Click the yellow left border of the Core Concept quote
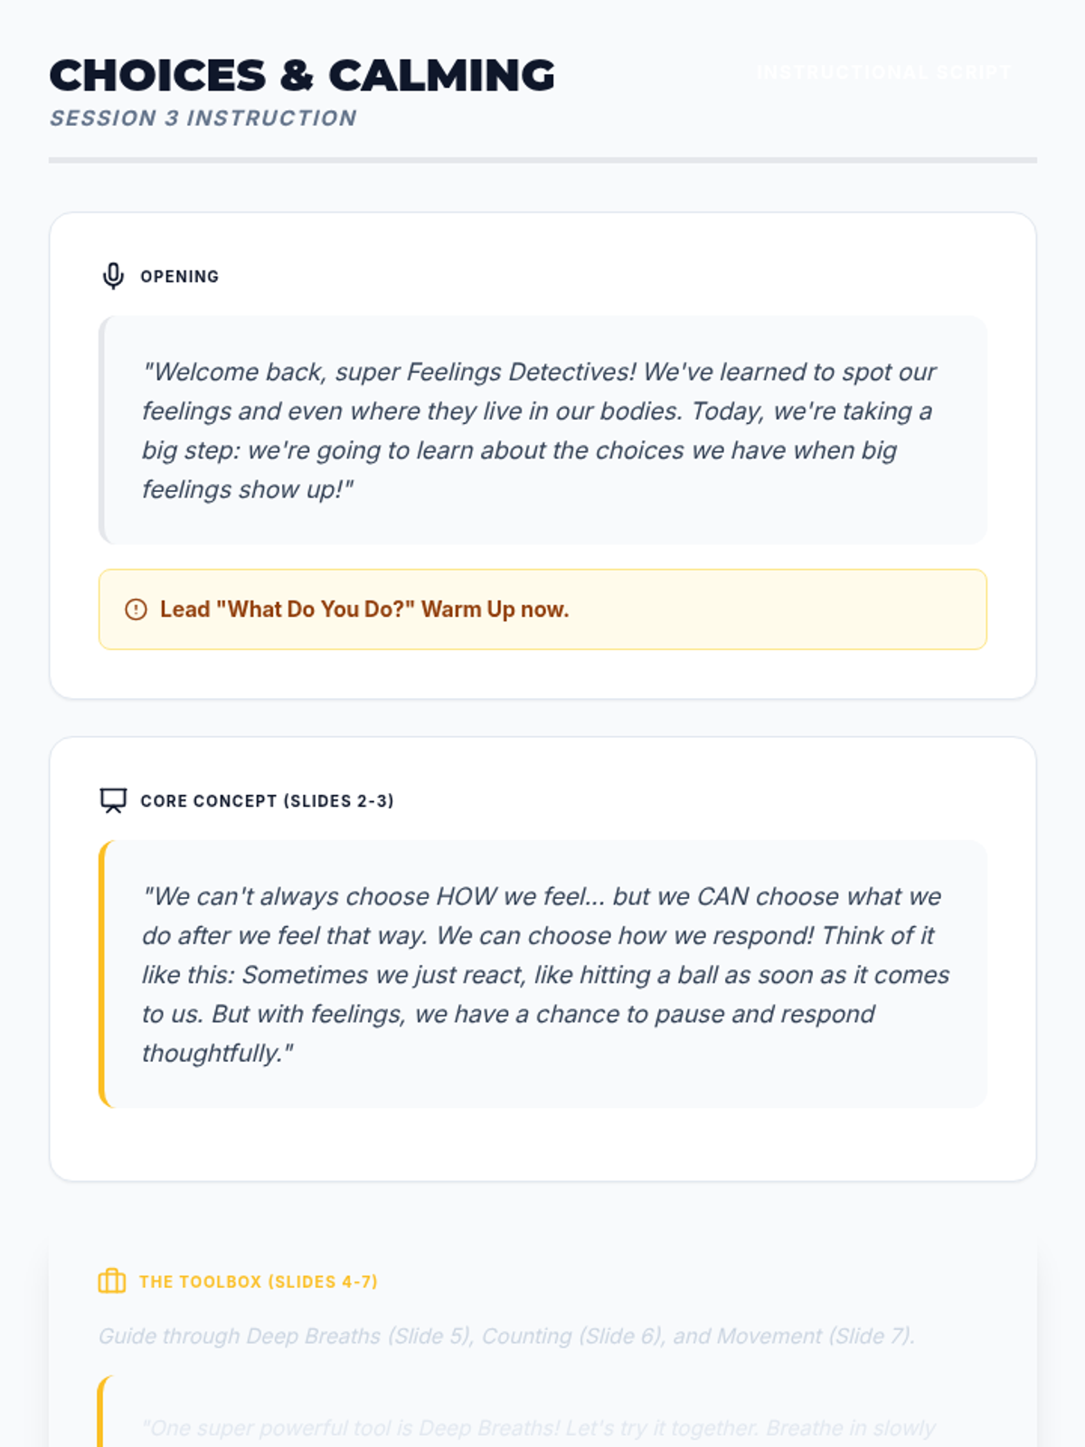Screen dimensions: 1085x1447 [102, 974]
